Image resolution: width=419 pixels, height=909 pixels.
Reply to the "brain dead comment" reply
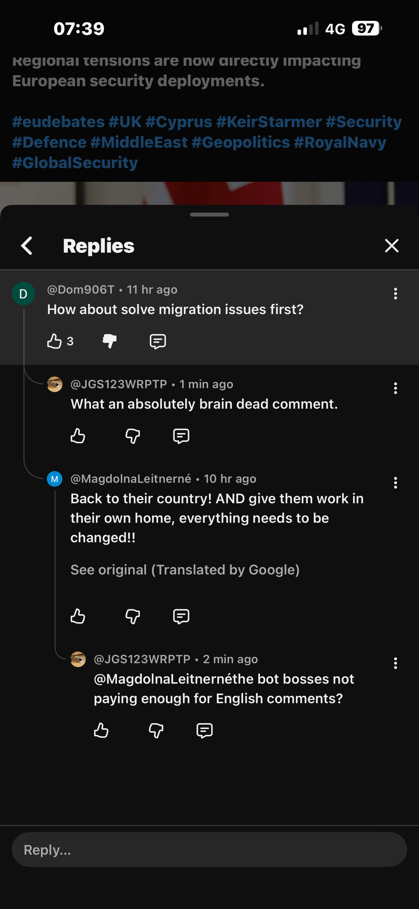[x=181, y=436]
